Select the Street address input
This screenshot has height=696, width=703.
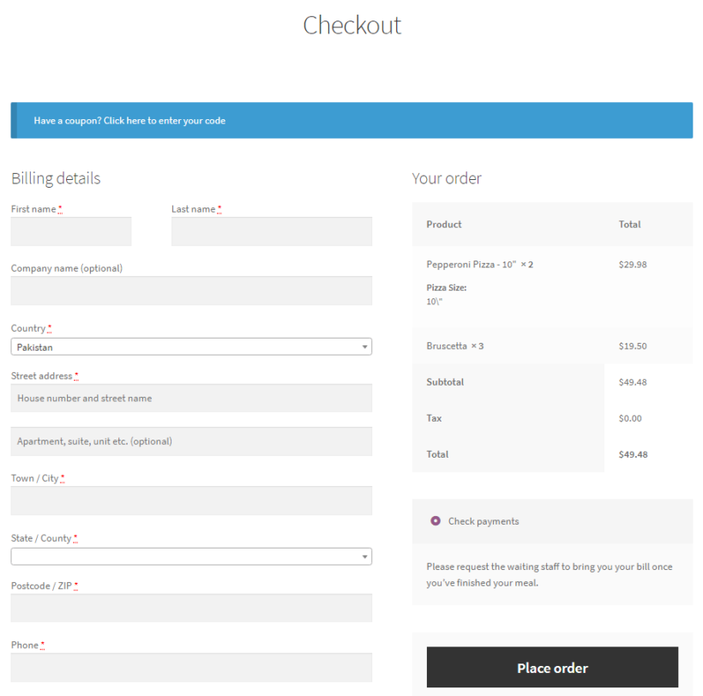190,398
